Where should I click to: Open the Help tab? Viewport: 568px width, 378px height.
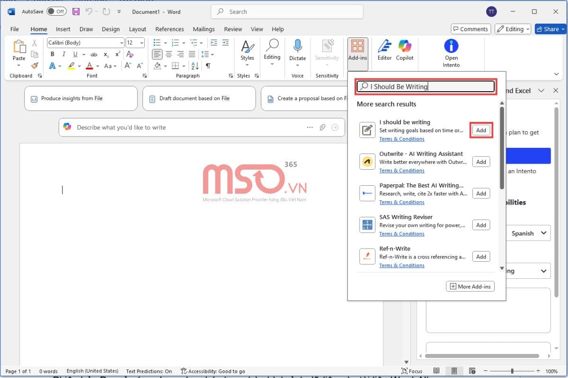(x=278, y=29)
